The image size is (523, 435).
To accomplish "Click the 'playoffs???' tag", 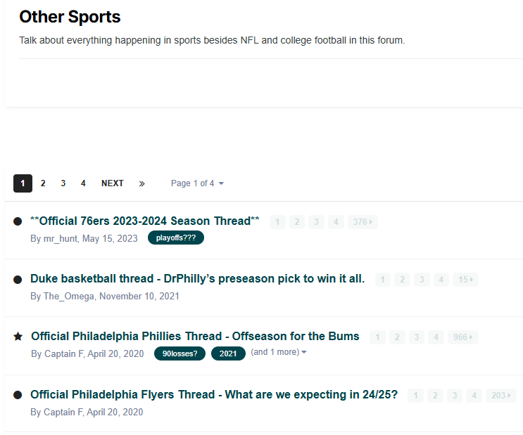I will coord(176,238).
